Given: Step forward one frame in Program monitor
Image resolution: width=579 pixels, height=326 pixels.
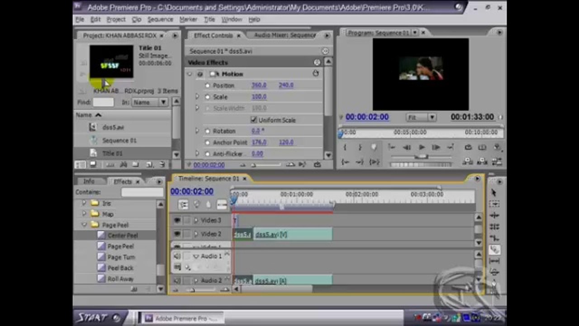Looking at the screenshot, I should pyautogui.click(x=436, y=147).
